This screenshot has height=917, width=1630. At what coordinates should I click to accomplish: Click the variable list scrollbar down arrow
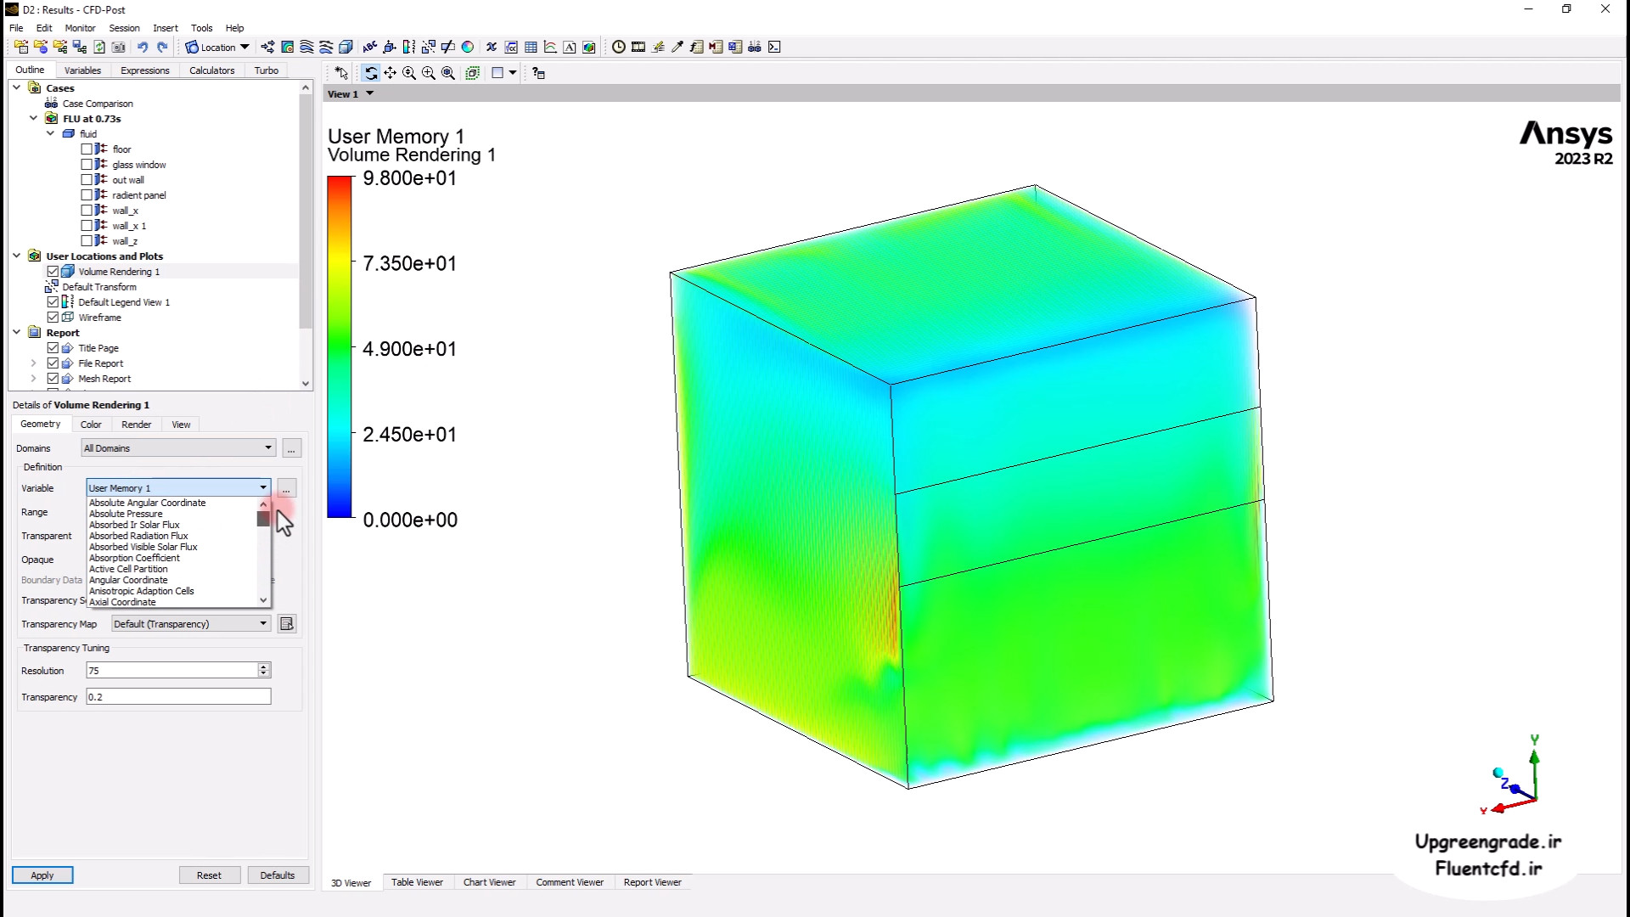pyautogui.click(x=263, y=600)
